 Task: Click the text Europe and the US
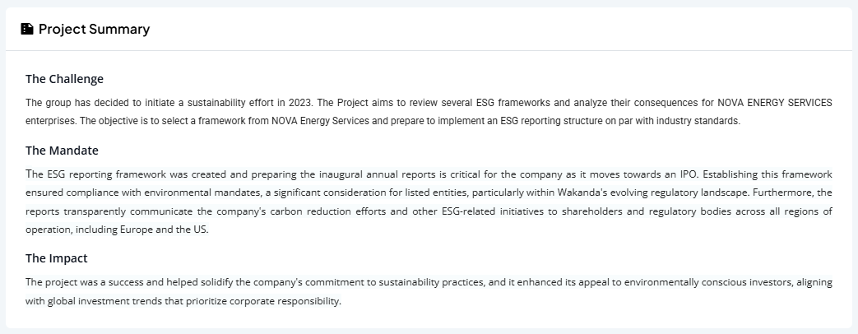pyautogui.click(x=164, y=230)
